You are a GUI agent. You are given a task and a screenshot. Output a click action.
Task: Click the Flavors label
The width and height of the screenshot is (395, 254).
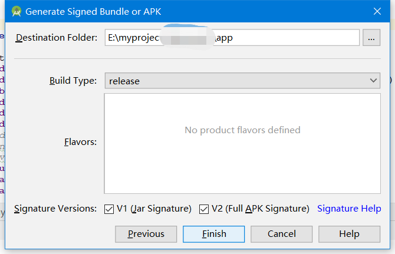click(x=80, y=142)
